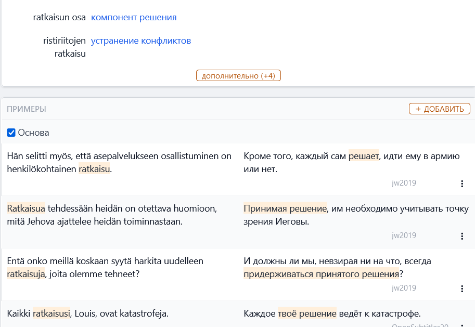Viewport: 475px width, 327px height.
Task: Open the компонент решения translation link
Action: 133,17
